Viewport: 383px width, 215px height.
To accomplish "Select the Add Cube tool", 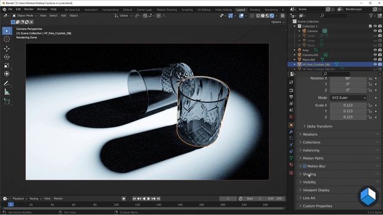I will [7, 102].
